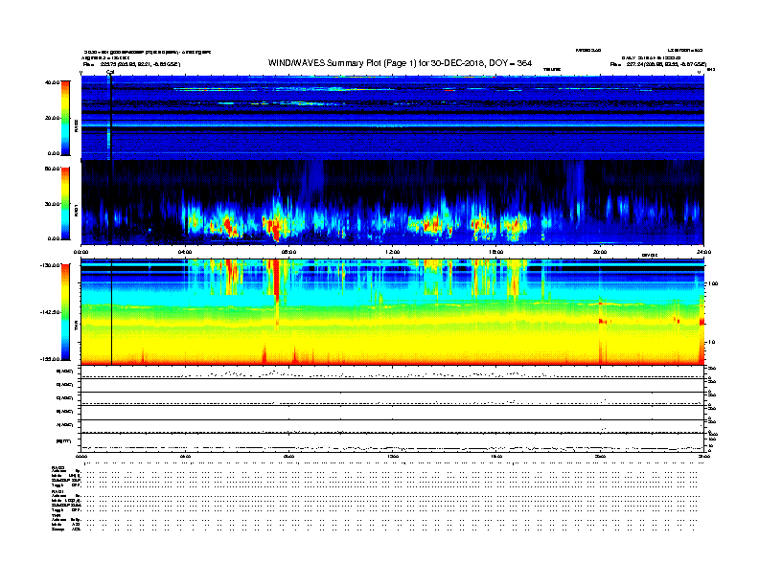Click the 10 frequency tick beside TNR panel
Image resolution: width=759 pixels, height=586 pixels.
711,343
